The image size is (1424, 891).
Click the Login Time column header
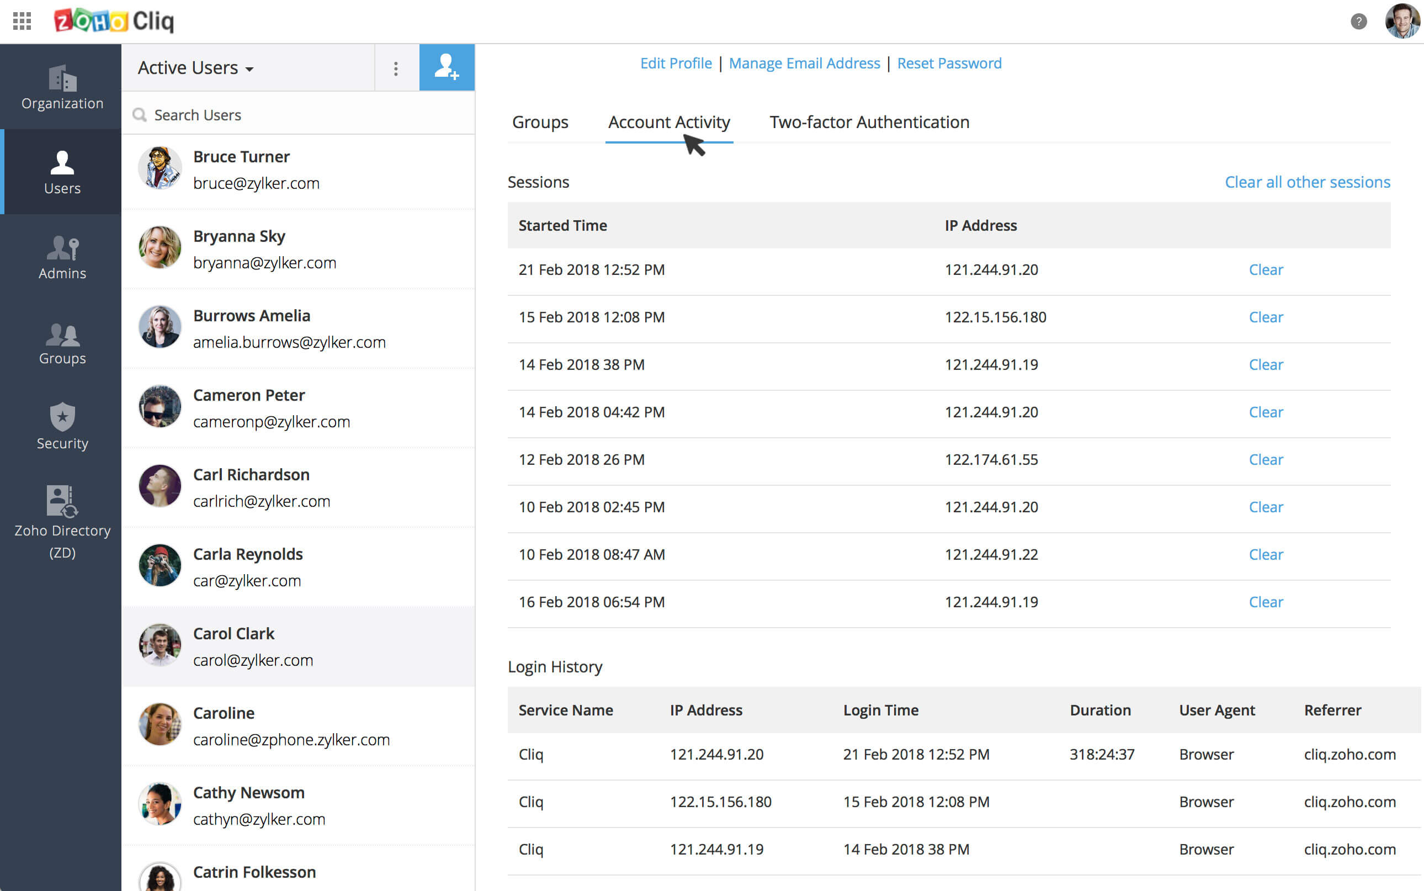(x=881, y=710)
